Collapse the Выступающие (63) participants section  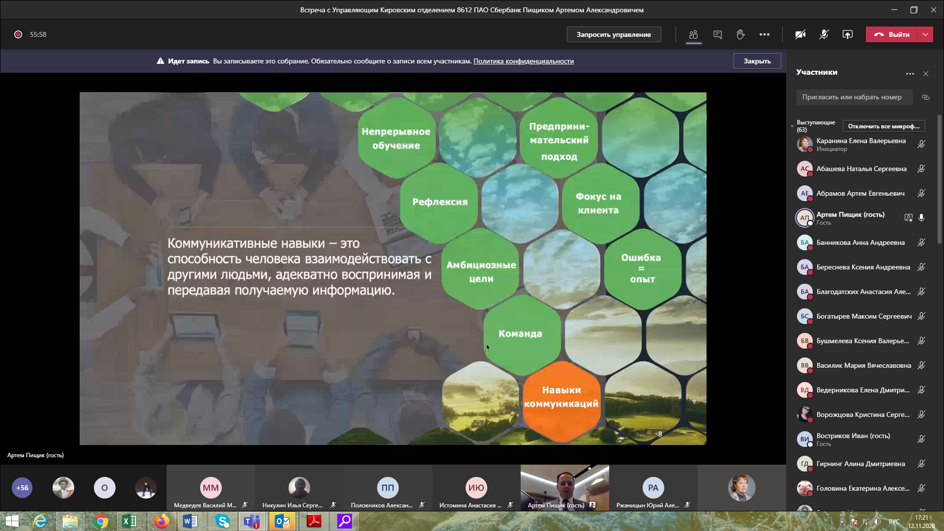click(x=792, y=126)
